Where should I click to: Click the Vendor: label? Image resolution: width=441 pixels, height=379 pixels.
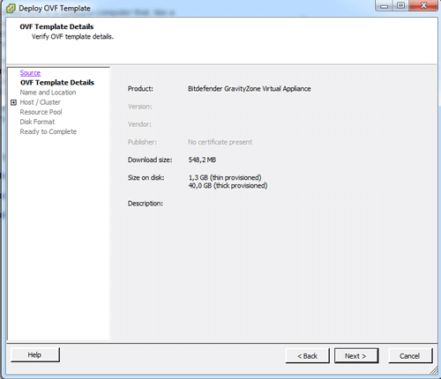point(139,124)
